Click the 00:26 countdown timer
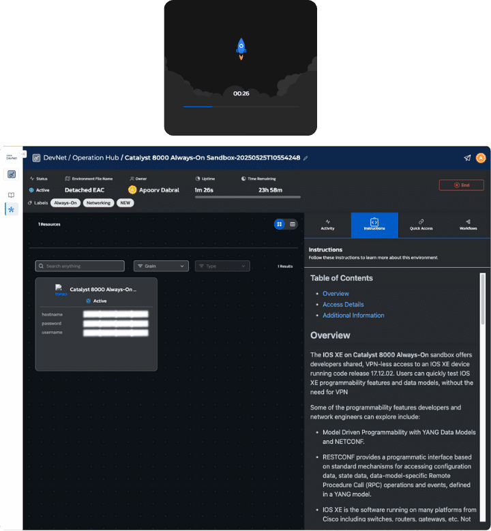The image size is (491, 531). point(241,93)
